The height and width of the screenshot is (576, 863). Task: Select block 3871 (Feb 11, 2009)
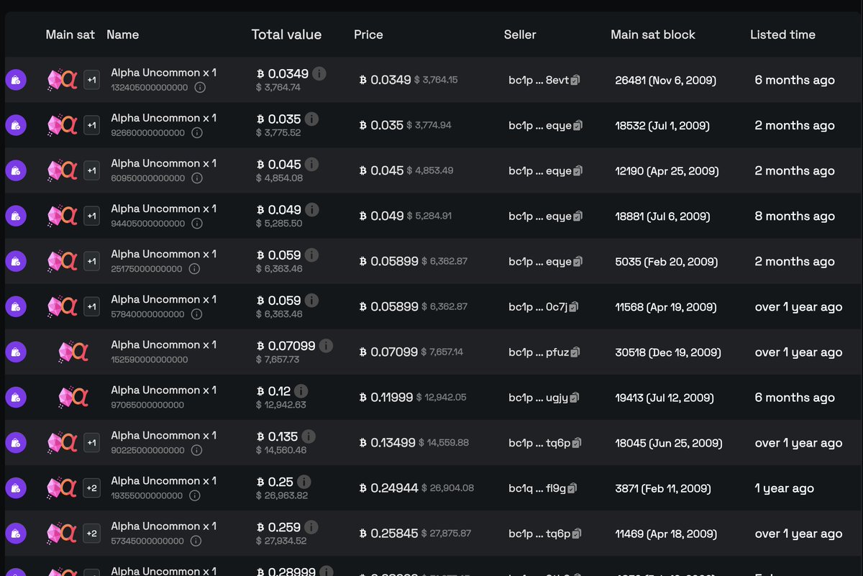(x=663, y=488)
